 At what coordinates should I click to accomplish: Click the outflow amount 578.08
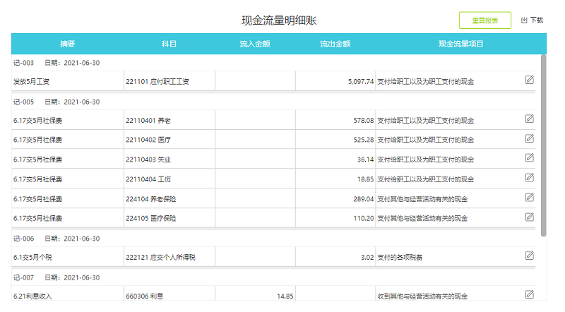364,121
